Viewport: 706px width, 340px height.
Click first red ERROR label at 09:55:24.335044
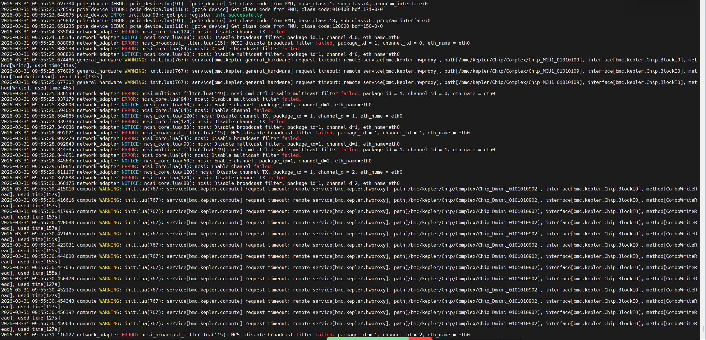click(x=129, y=32)
